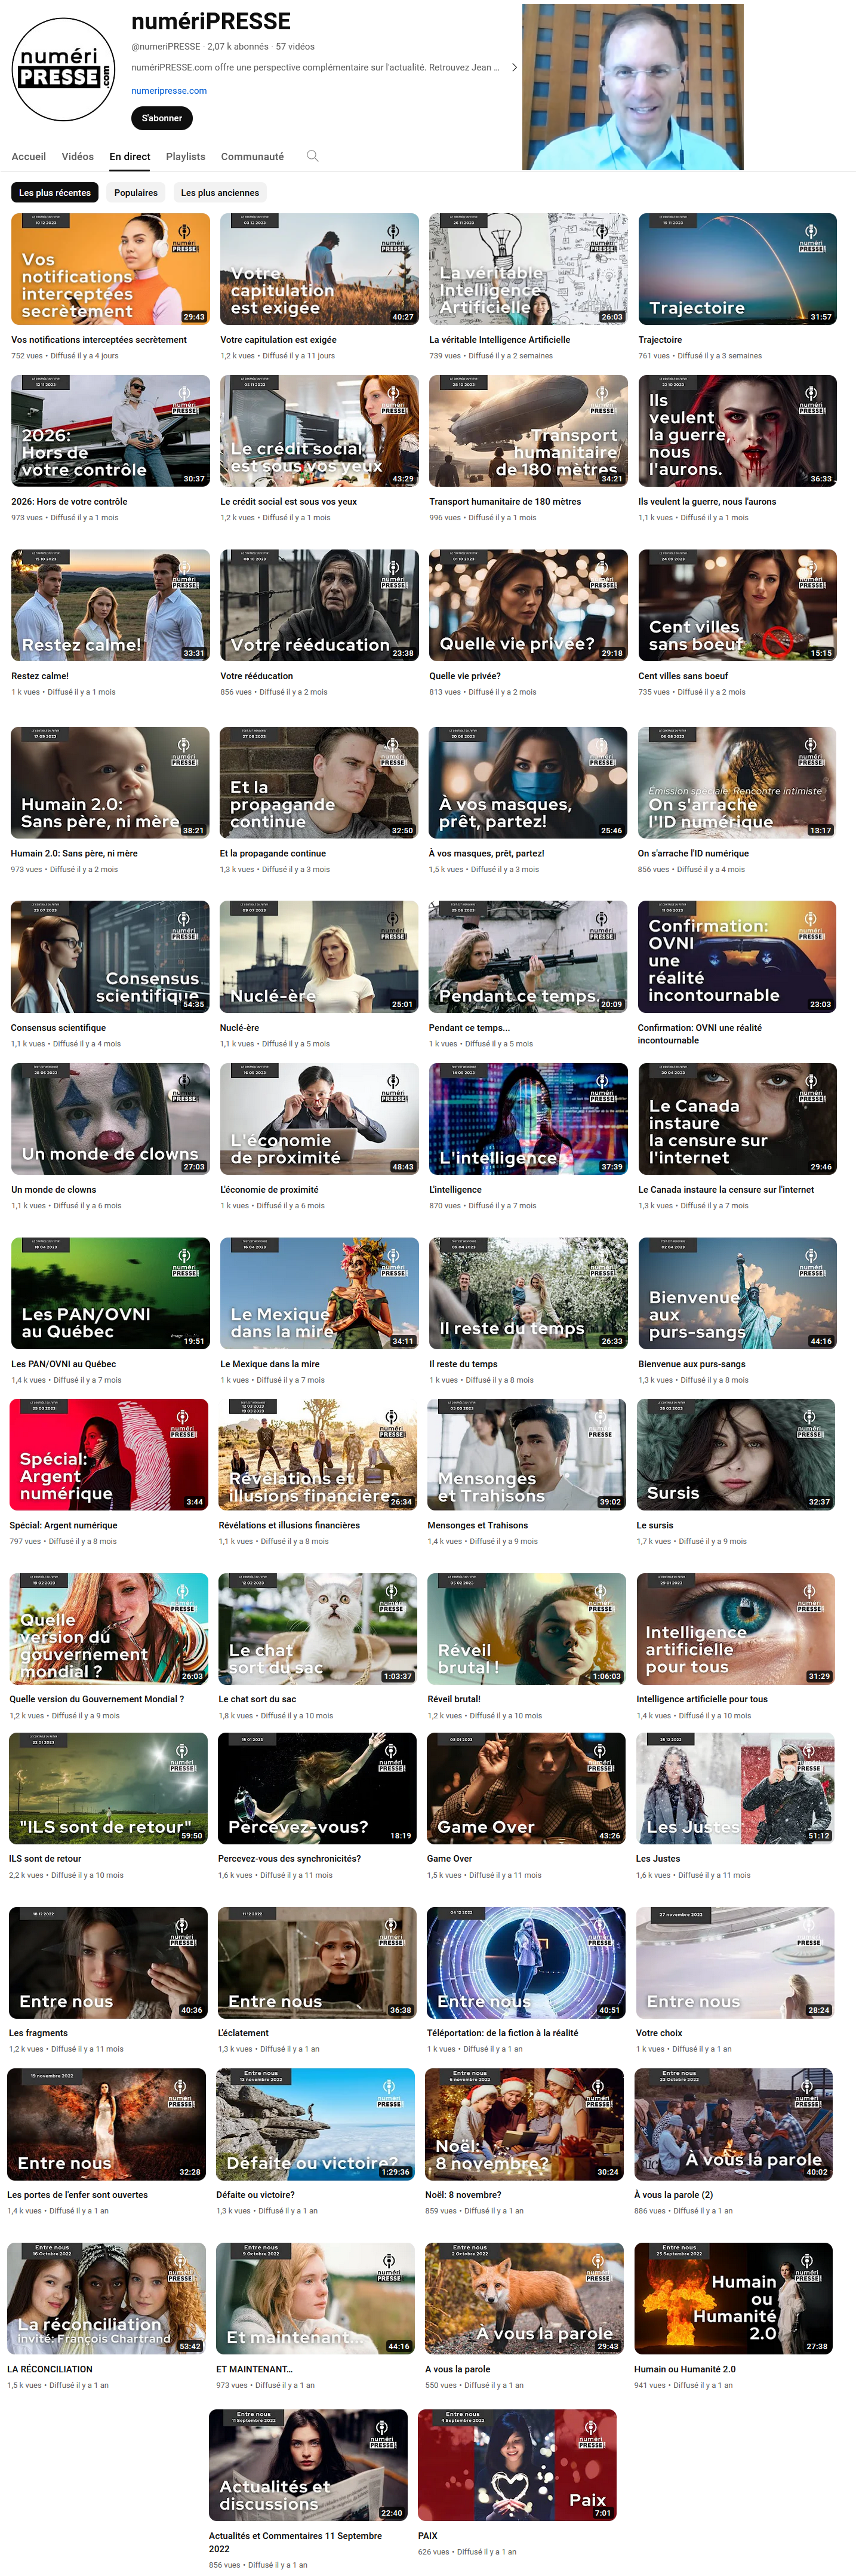Click the numériPRESSE channel avatar logo
This screenshot has height=2576, width=856.
[63, 69]
